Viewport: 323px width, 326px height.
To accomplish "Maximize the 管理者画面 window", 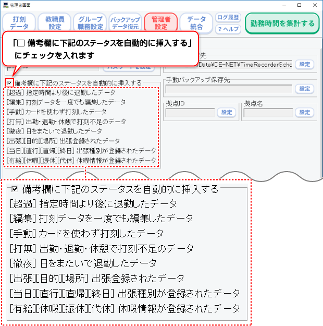I will pos(299,5).
